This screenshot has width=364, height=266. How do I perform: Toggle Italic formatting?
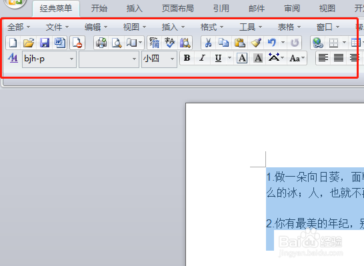(x=203, y=58)
